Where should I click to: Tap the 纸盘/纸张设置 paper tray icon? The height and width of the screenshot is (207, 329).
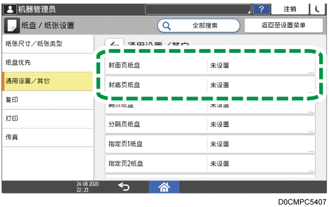[x=12, y=25]
